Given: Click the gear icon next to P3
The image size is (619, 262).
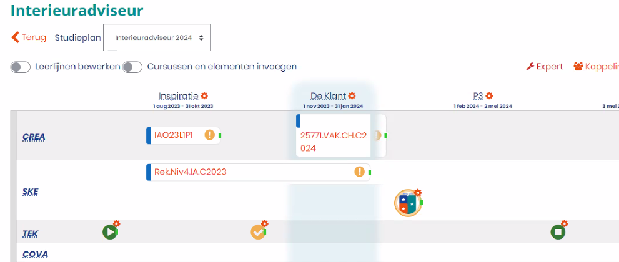Looking at the screenshot, I should [x=489, y=96].
